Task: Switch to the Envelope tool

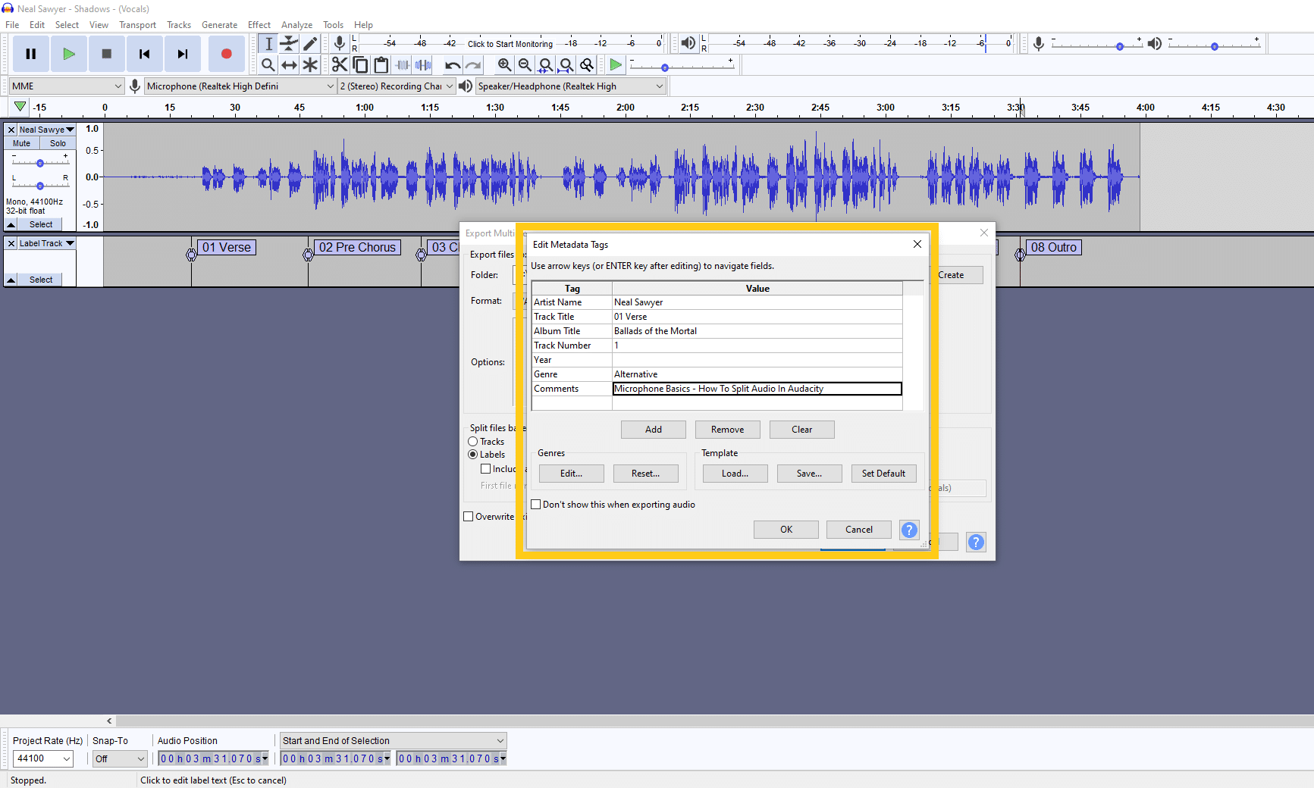Action: tap(289, 43)
